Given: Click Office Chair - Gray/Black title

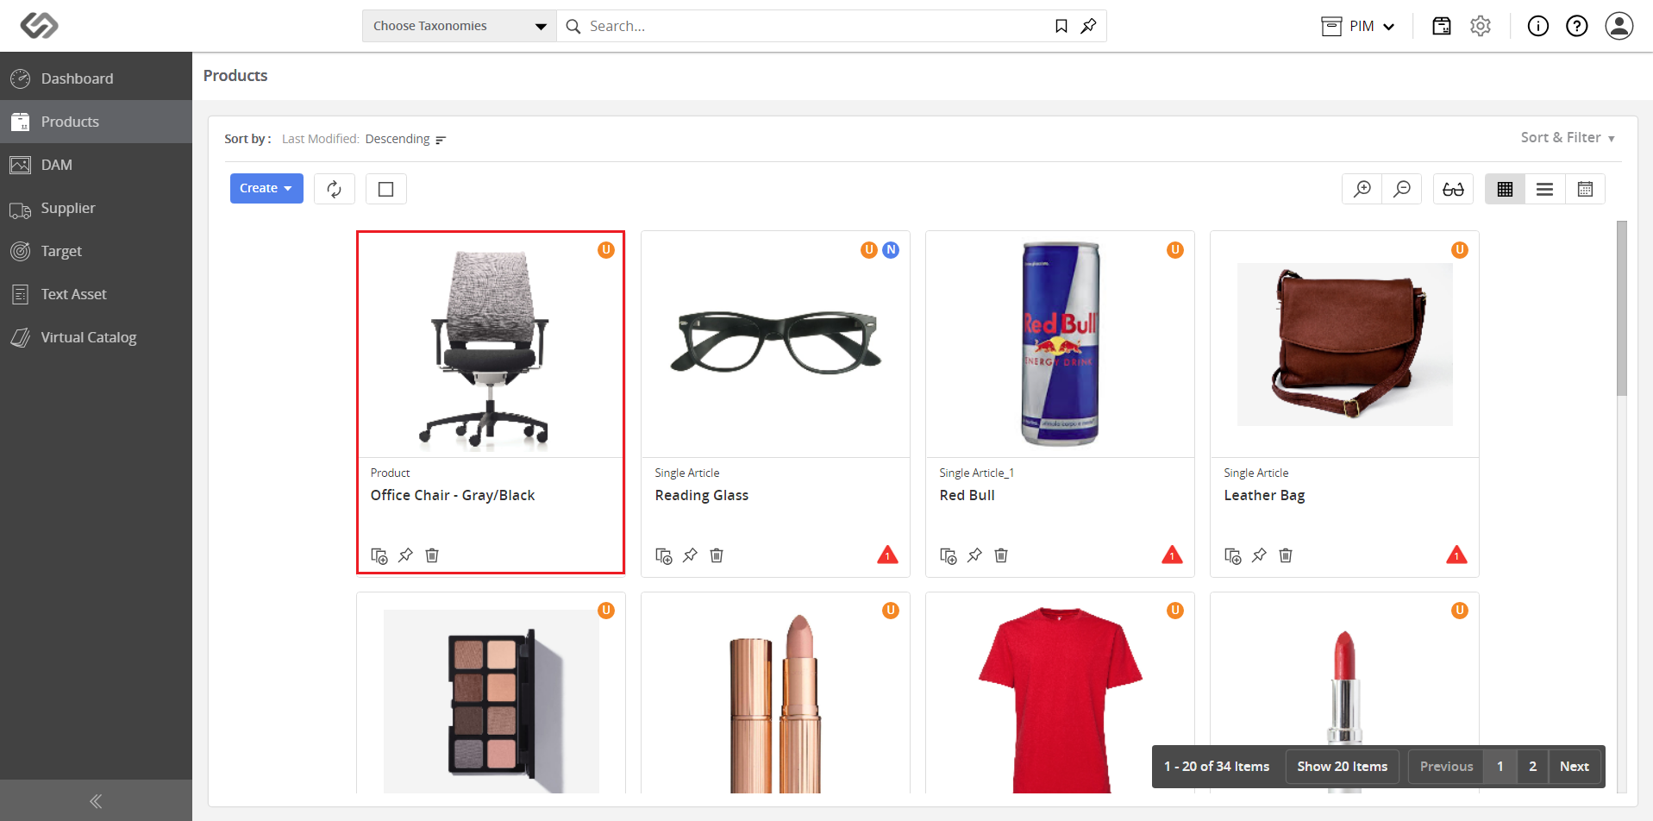Looking at the screenshot, I should (453, 495).
